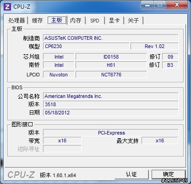Click the 认证 button

point(131,174)
